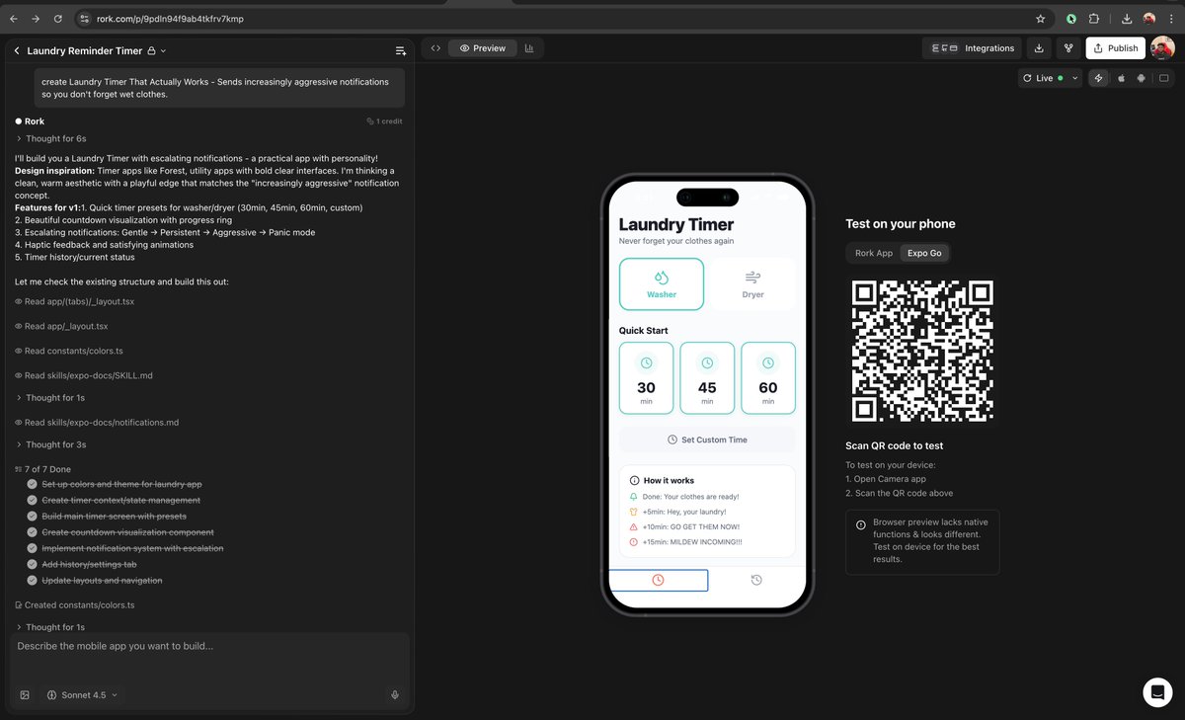Click Set Custom Time in the timer app
1185x720 pixels.
[706, 439]
